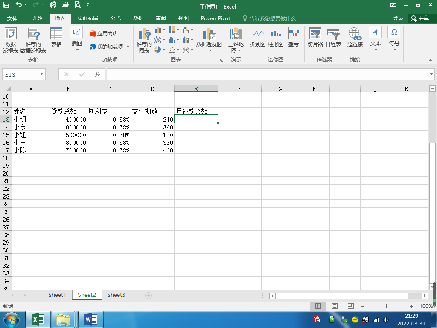Switch to the 数据 (Data) tab
Screen dimensions: 437x328
pyautogui.click(x=138, y=18)
